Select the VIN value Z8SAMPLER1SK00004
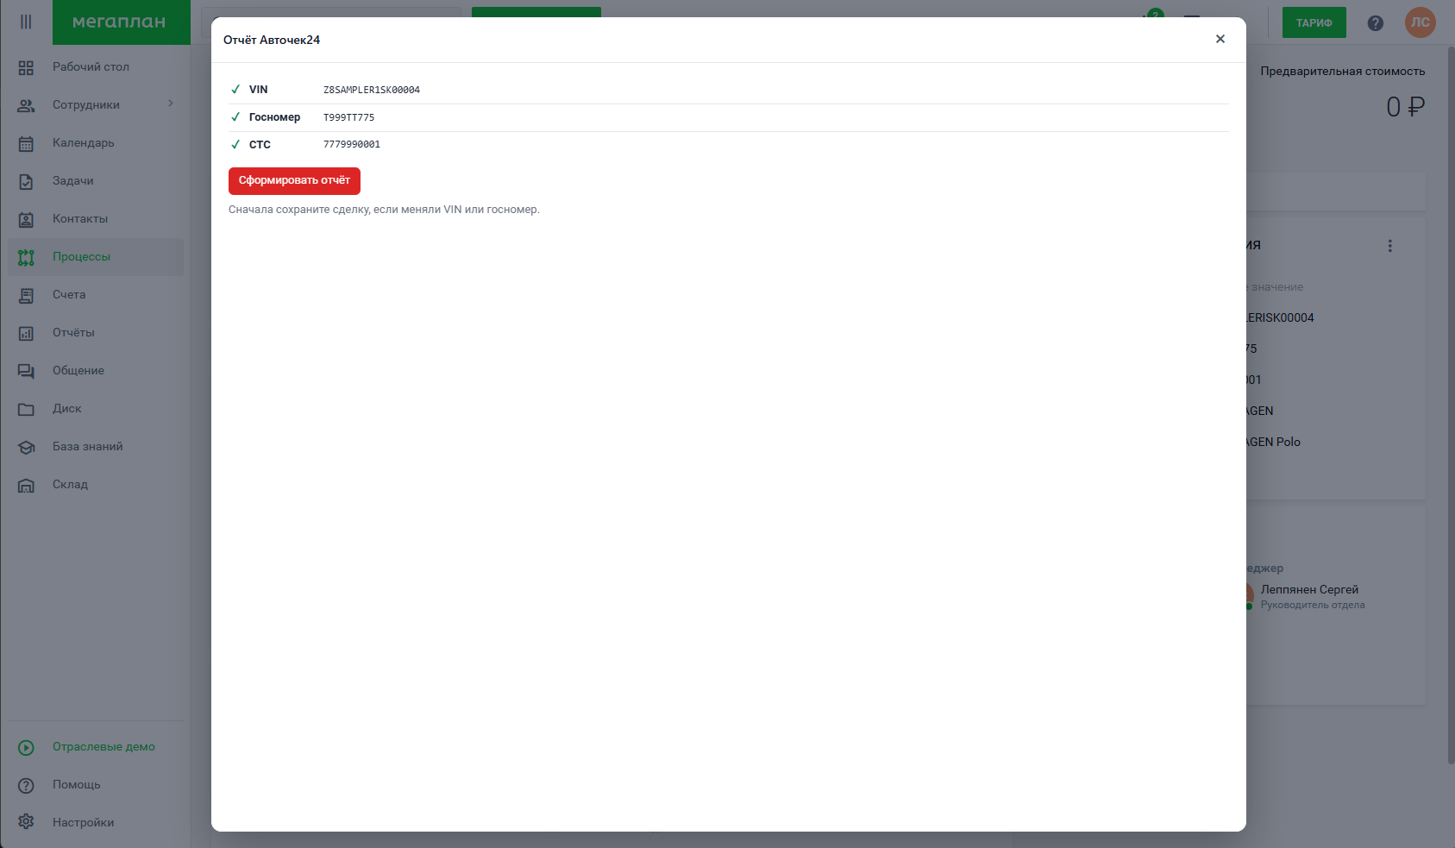 tap(372, 90)
